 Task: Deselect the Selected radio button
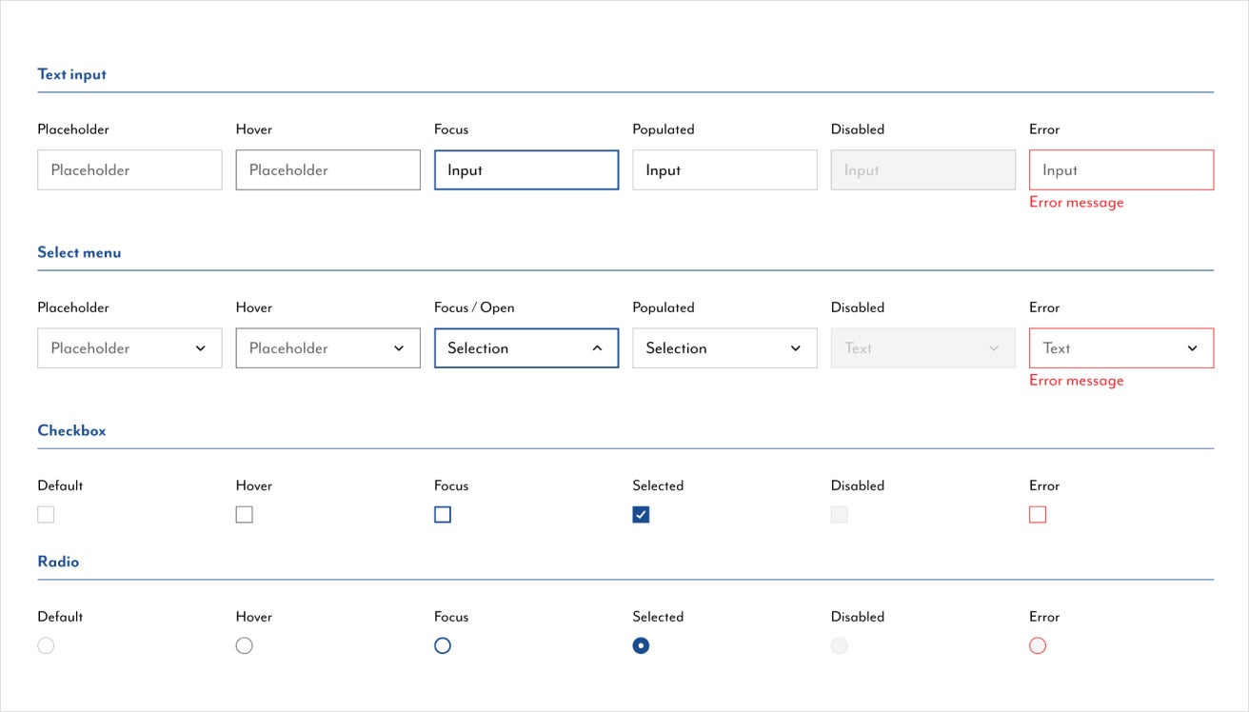coord(640,645)
